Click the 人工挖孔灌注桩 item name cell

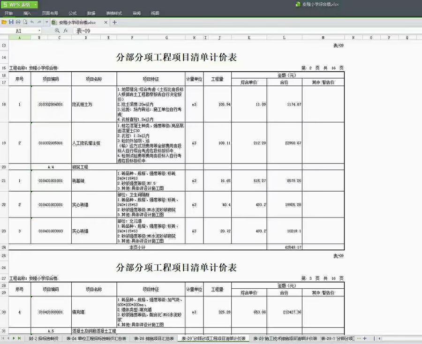coord(94,143)
